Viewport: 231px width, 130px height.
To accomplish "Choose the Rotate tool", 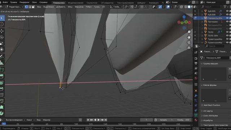I will click(2, 37).
